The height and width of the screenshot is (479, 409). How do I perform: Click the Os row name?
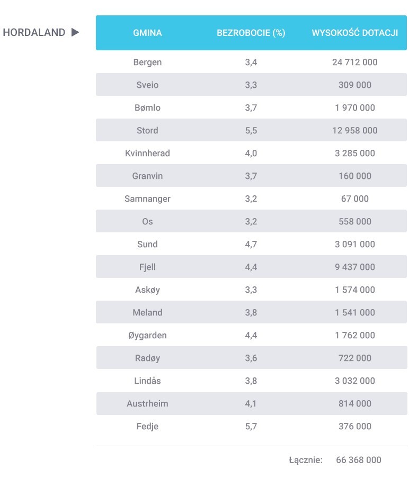click(147, 221)
